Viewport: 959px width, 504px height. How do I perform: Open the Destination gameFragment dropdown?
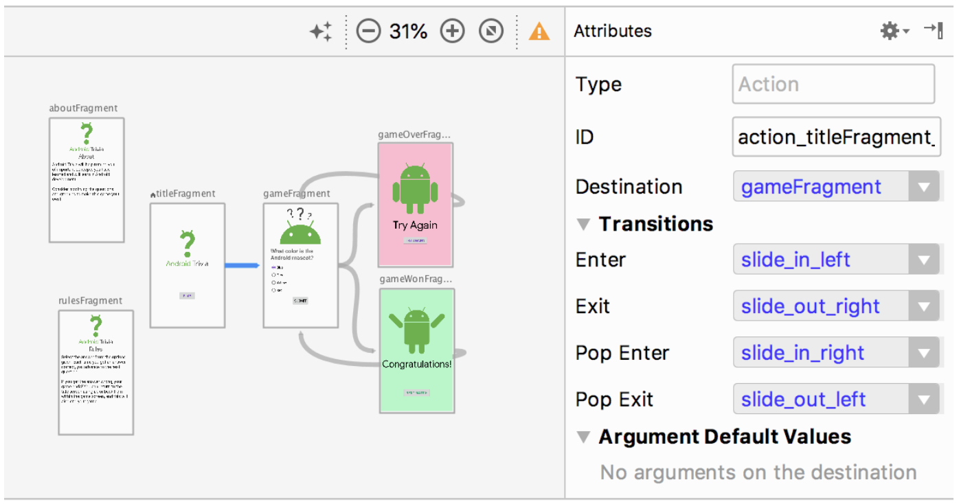coord(923,187)
